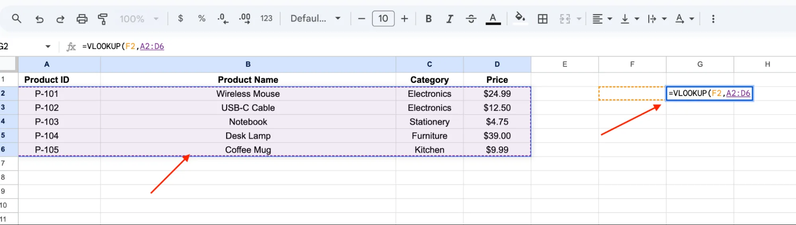Expand the text rotation dropdown arrow
The image size is (796, 225).
pos(692,19)
